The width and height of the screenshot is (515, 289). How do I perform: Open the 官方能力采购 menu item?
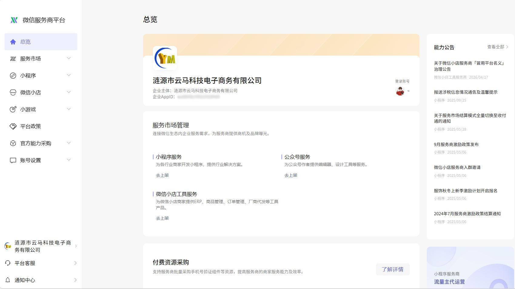pyautogui.click(x=41, y=143)
